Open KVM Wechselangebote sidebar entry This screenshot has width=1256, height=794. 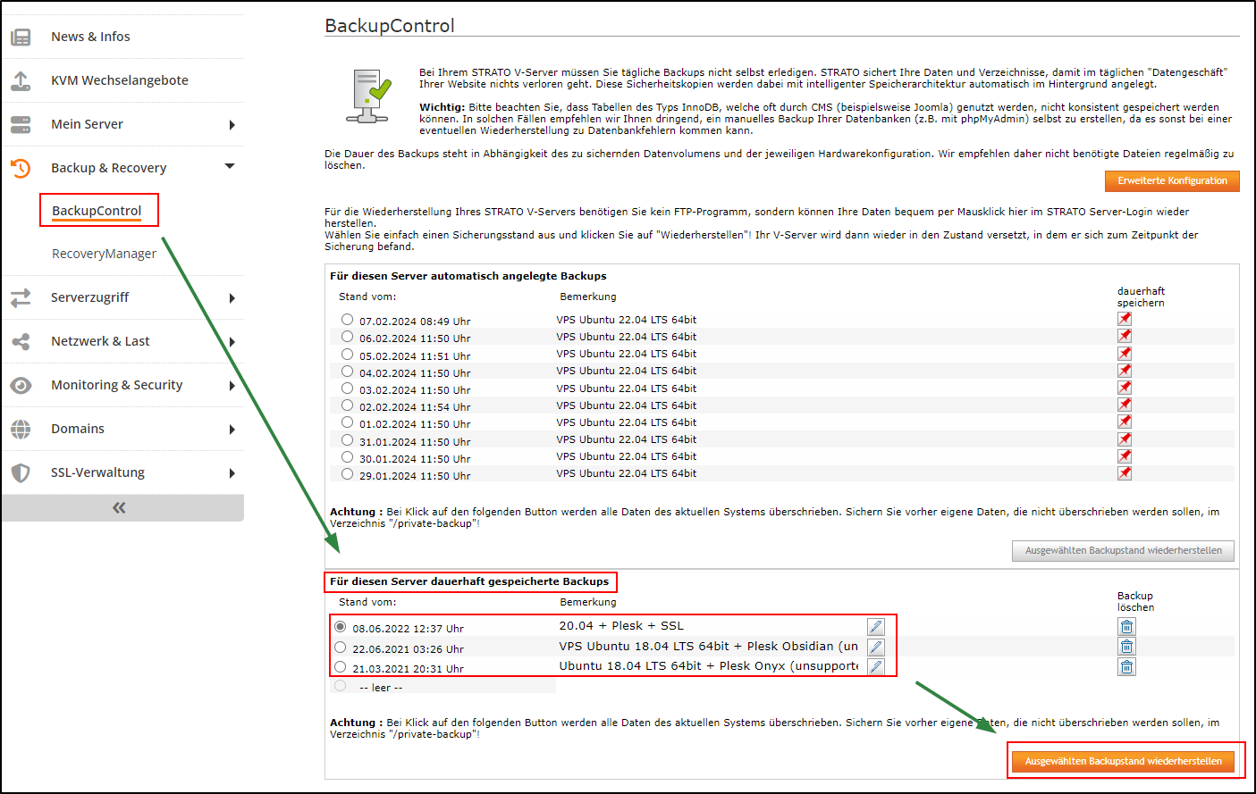(119, 80)
